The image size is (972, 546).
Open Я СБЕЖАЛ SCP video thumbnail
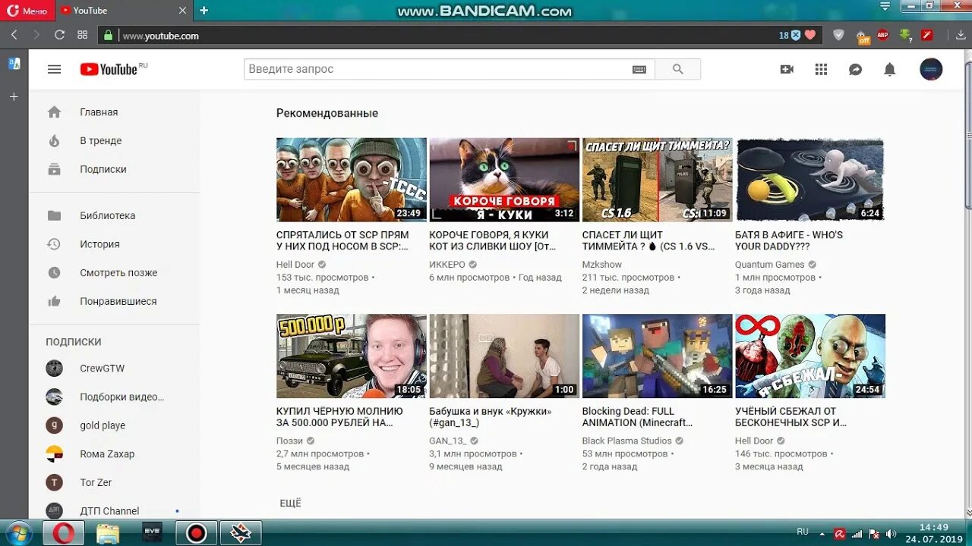809,356
